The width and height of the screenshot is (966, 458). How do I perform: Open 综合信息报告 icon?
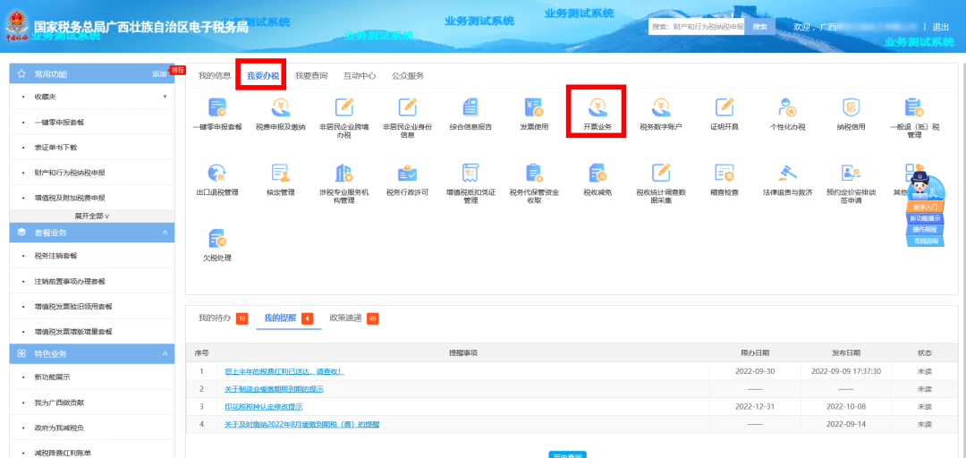(x=470, y=107)
